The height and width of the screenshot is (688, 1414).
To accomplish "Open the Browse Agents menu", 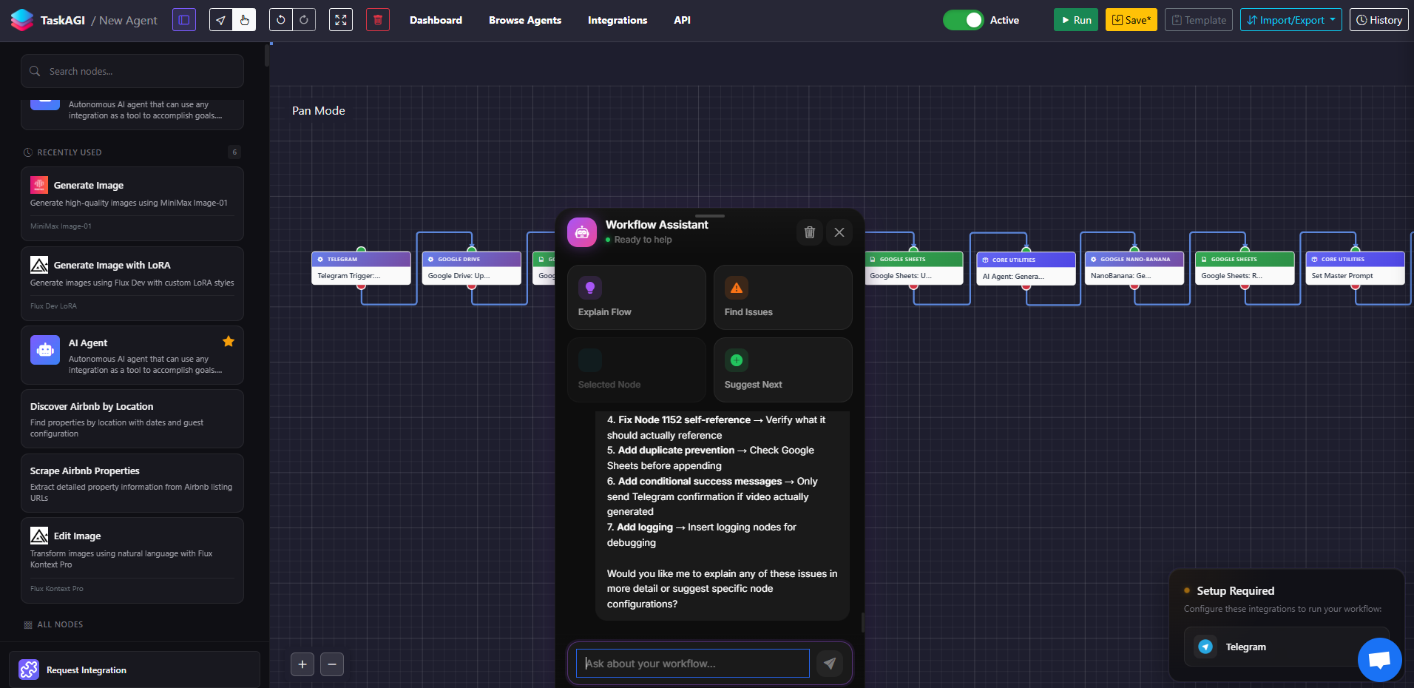I will 525,20.
